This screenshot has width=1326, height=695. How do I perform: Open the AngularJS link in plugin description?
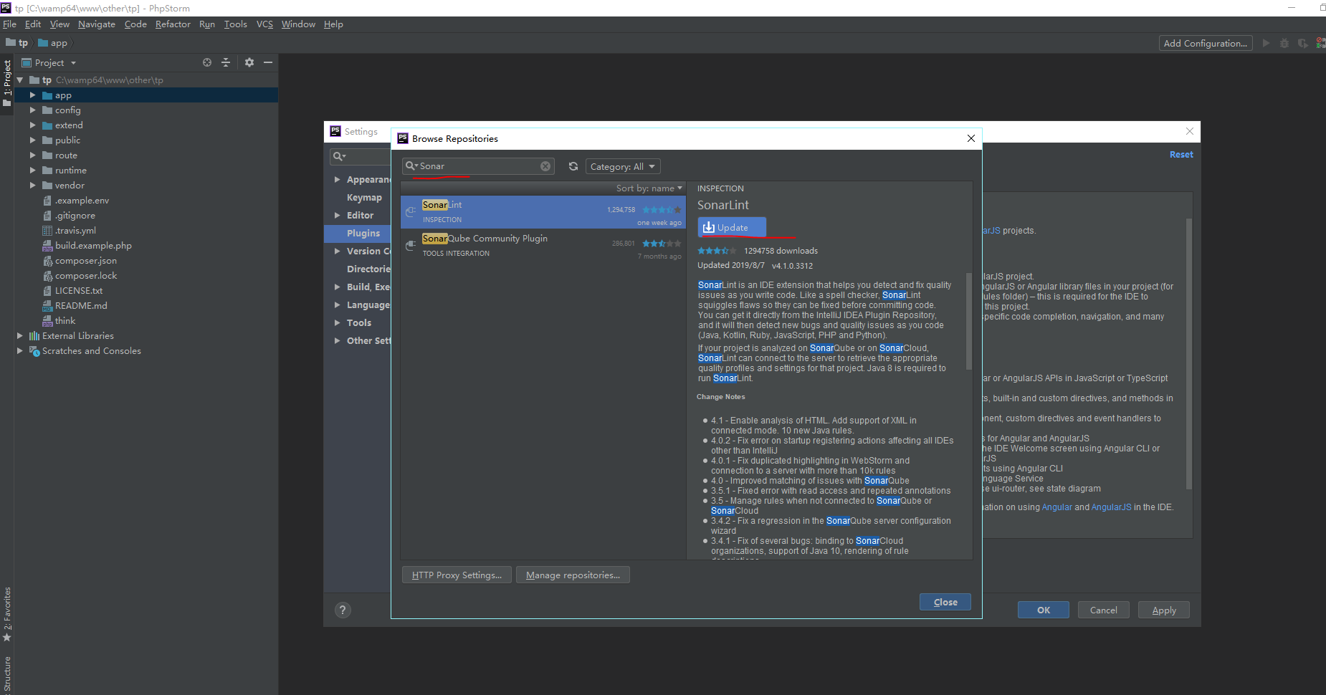click(1111, 507)
